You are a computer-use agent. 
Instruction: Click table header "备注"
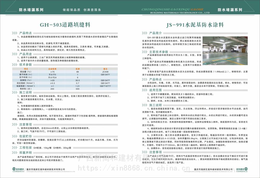[105, 69]
